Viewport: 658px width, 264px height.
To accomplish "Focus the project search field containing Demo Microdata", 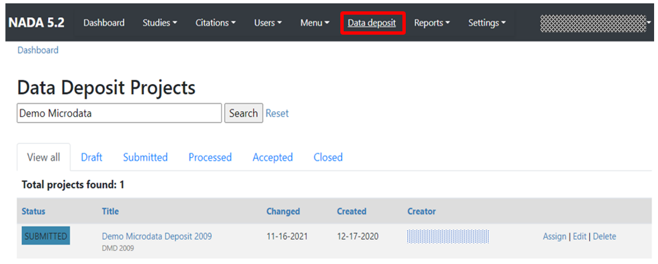I will point(119,113).
